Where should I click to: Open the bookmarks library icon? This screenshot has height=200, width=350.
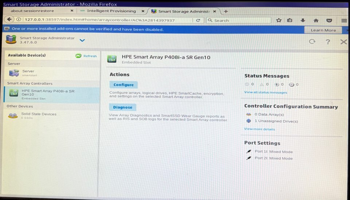coord(289,20)
